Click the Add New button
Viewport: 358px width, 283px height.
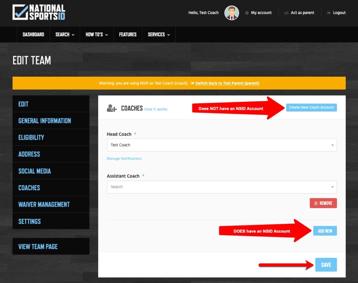click(325, 231)
